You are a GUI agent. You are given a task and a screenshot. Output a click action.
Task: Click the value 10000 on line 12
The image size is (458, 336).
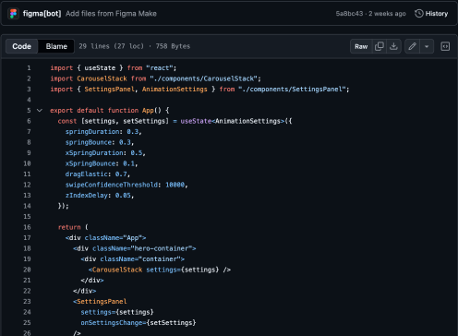coord(175,185)
